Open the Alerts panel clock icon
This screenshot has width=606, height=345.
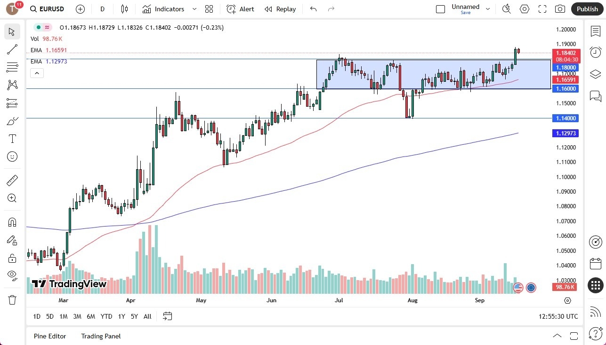[x=595, y=52]
